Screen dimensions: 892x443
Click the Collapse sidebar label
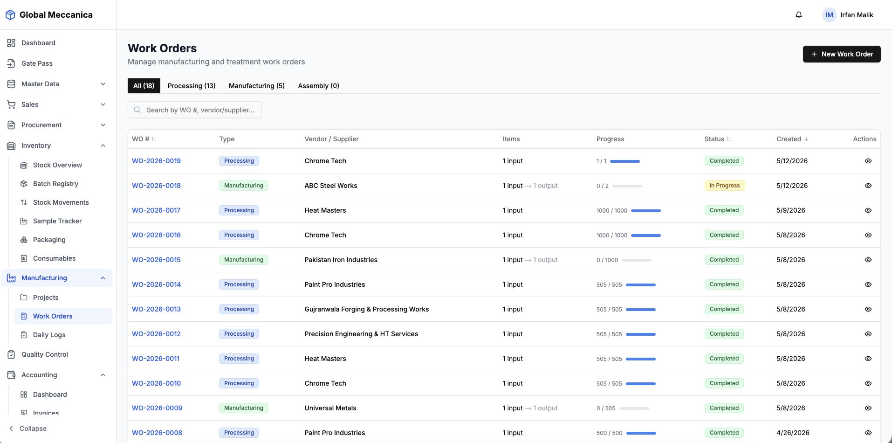[x=33, y=429]
